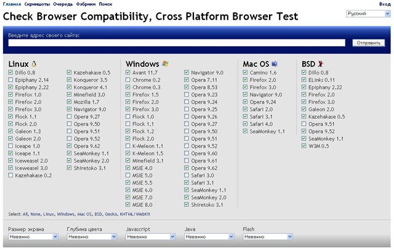Open the language dropdown showing Русский

[368, 14]
